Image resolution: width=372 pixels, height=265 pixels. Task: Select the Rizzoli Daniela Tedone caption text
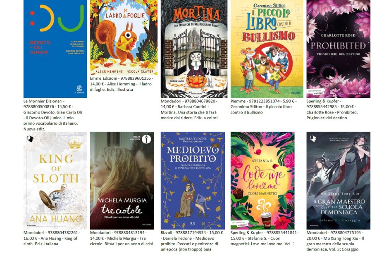click(192, 241)
